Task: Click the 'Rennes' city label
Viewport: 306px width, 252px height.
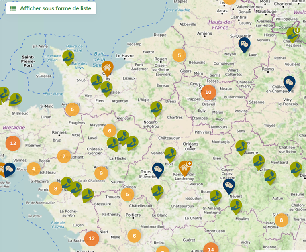Action: [59, 132]
